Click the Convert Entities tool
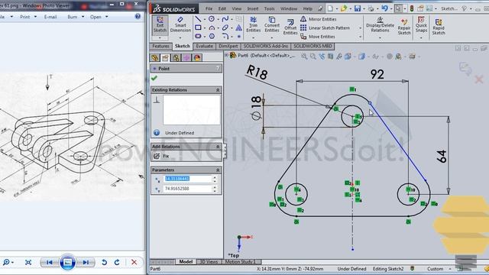 [x=272, y=25]
